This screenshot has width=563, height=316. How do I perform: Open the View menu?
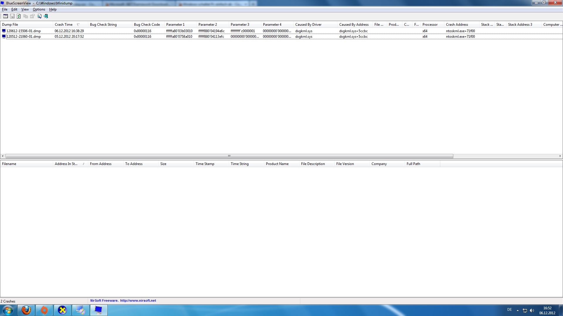[25, 9]
